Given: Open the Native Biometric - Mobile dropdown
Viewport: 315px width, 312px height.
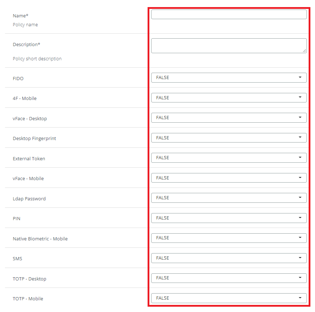Looking at the screenshot, I should pos(229,238).
